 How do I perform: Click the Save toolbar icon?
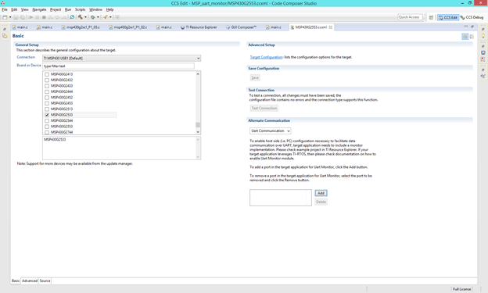coord(16,17)
